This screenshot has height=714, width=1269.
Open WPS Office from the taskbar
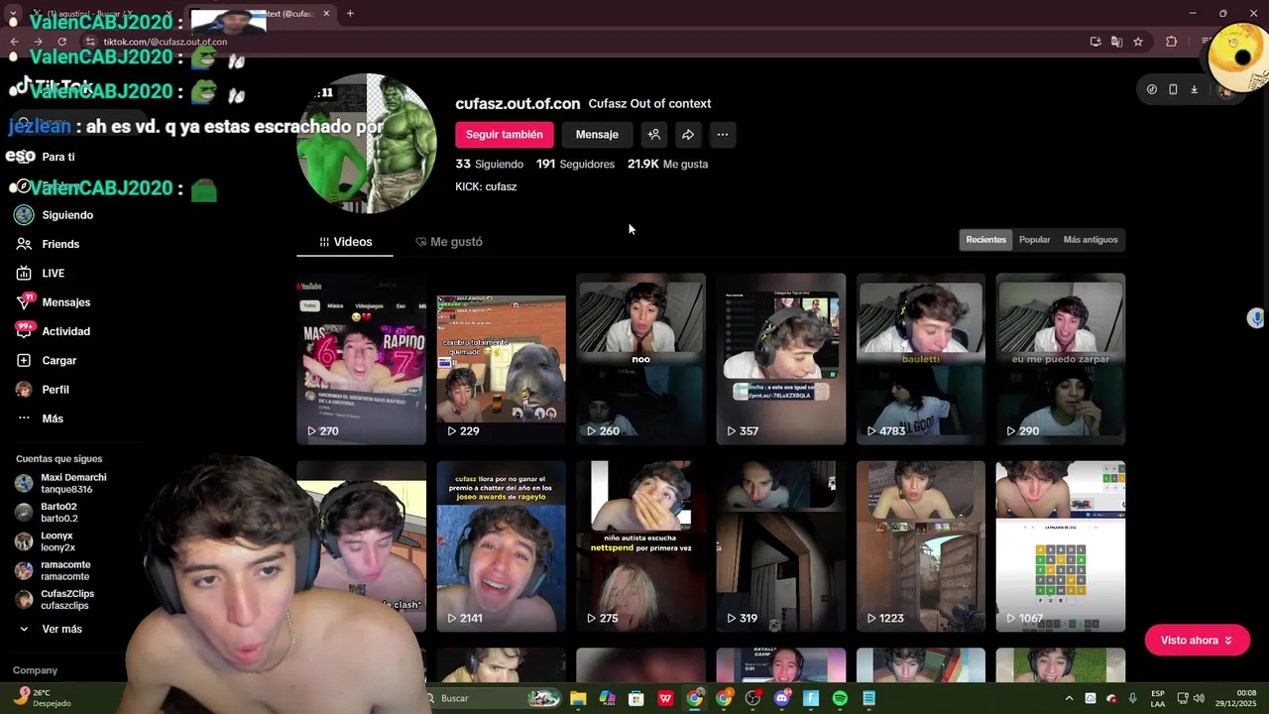coord(665,699)
